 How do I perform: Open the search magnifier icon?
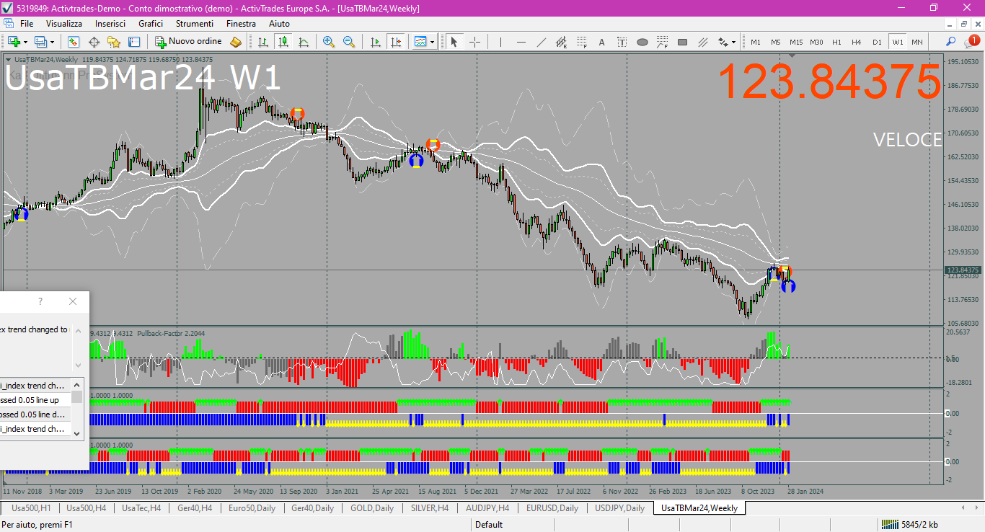click(951, 42)
